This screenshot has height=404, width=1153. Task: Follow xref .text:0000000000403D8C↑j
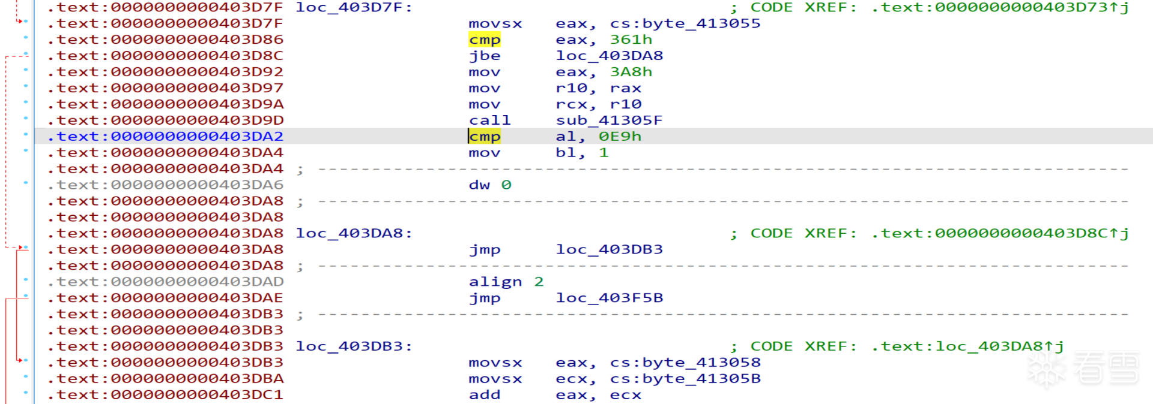coord(1000,234)
